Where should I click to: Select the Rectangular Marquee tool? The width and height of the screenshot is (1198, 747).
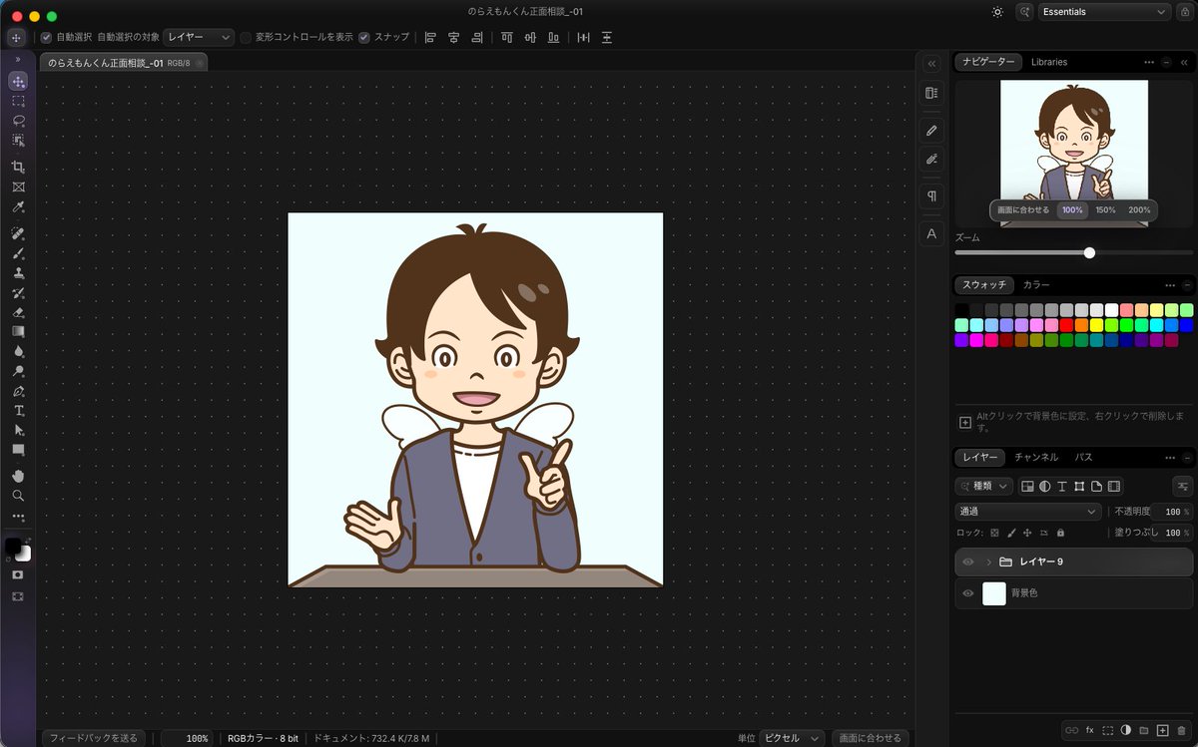pos(18,101)
